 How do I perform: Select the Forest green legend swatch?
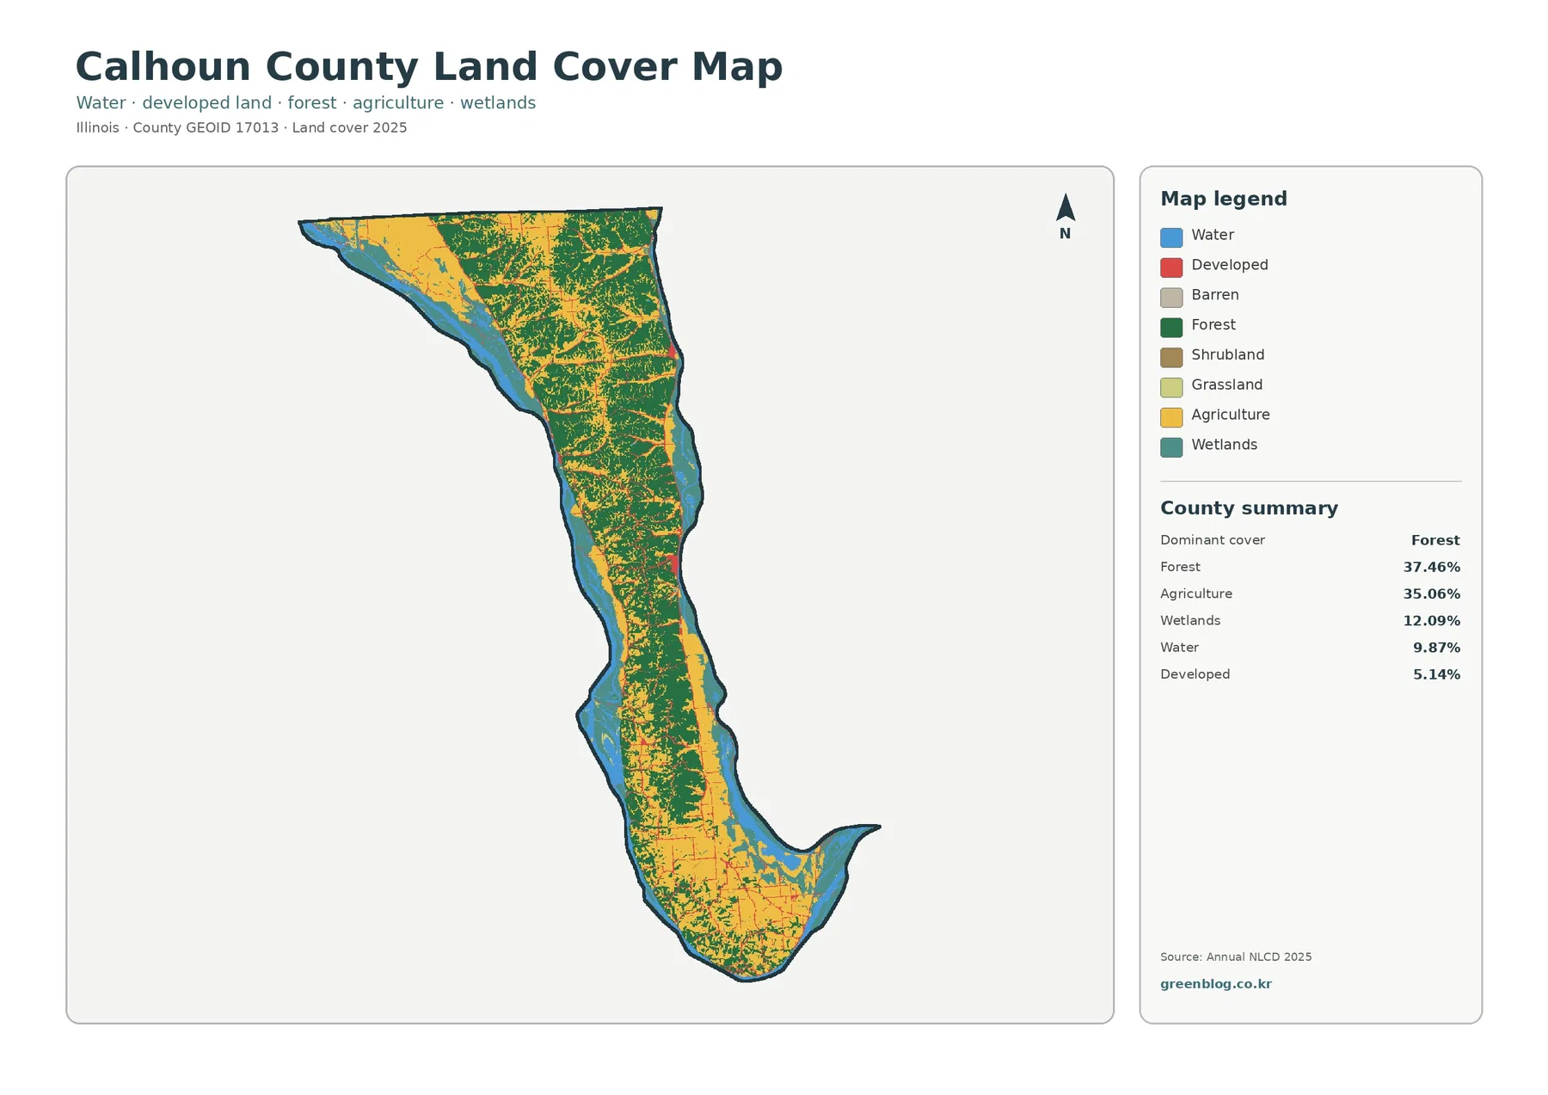pos(1171,328)
